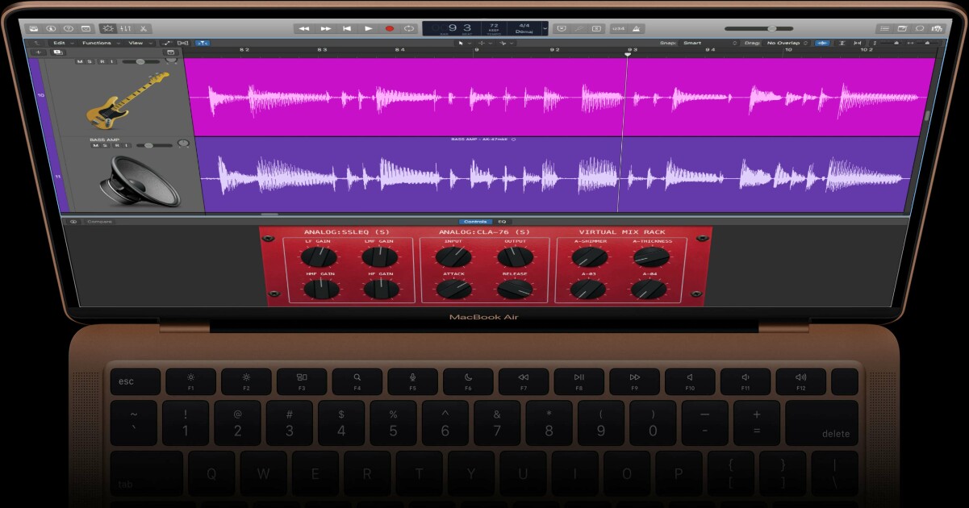Switch to the Controls tab in Smart Controls
The height and width of the screenshot is (508, 969).
(476, 221)
